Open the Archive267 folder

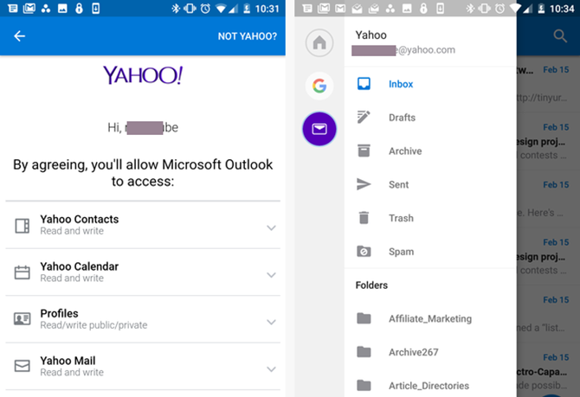click(x=430, y=352)
